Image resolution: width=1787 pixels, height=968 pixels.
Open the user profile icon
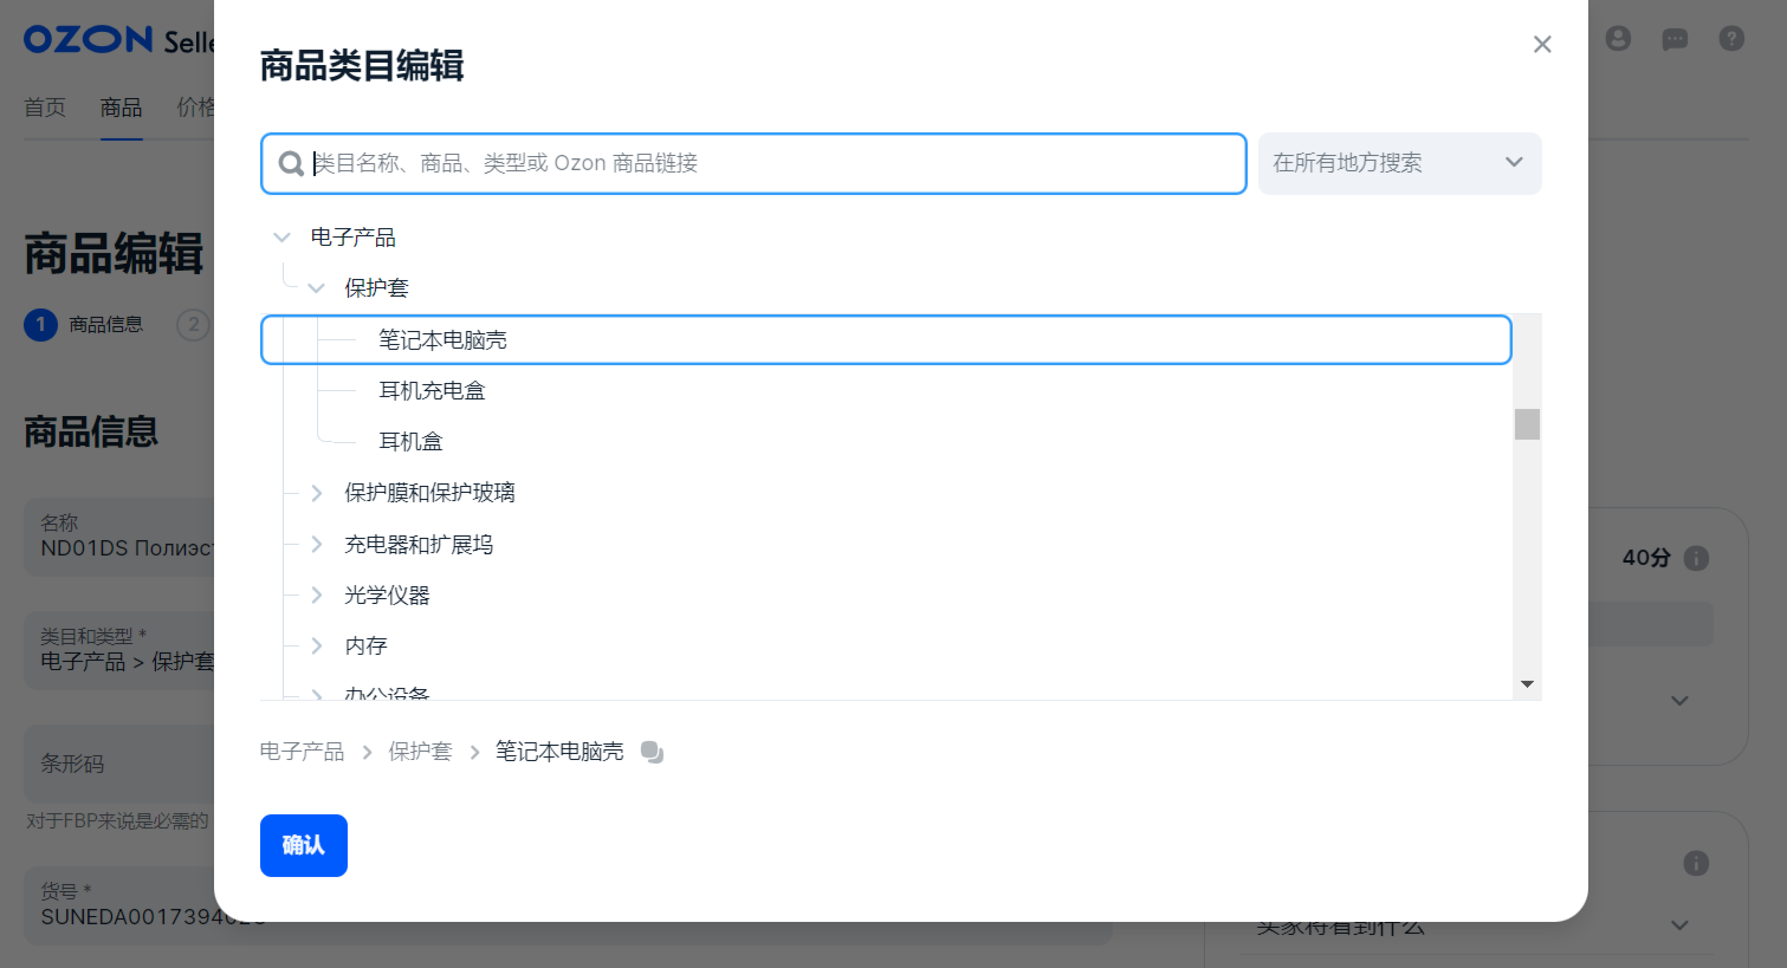point(1618,40)
